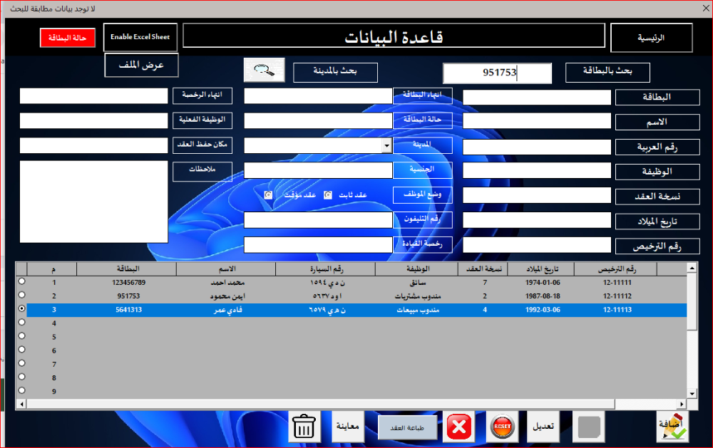Click بحث بالبطاقة search by card button
The height and width of the screenshot is (448, 713).
pos(607,72)
